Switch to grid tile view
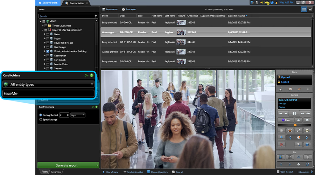315x175 pixels. [304, 9]
